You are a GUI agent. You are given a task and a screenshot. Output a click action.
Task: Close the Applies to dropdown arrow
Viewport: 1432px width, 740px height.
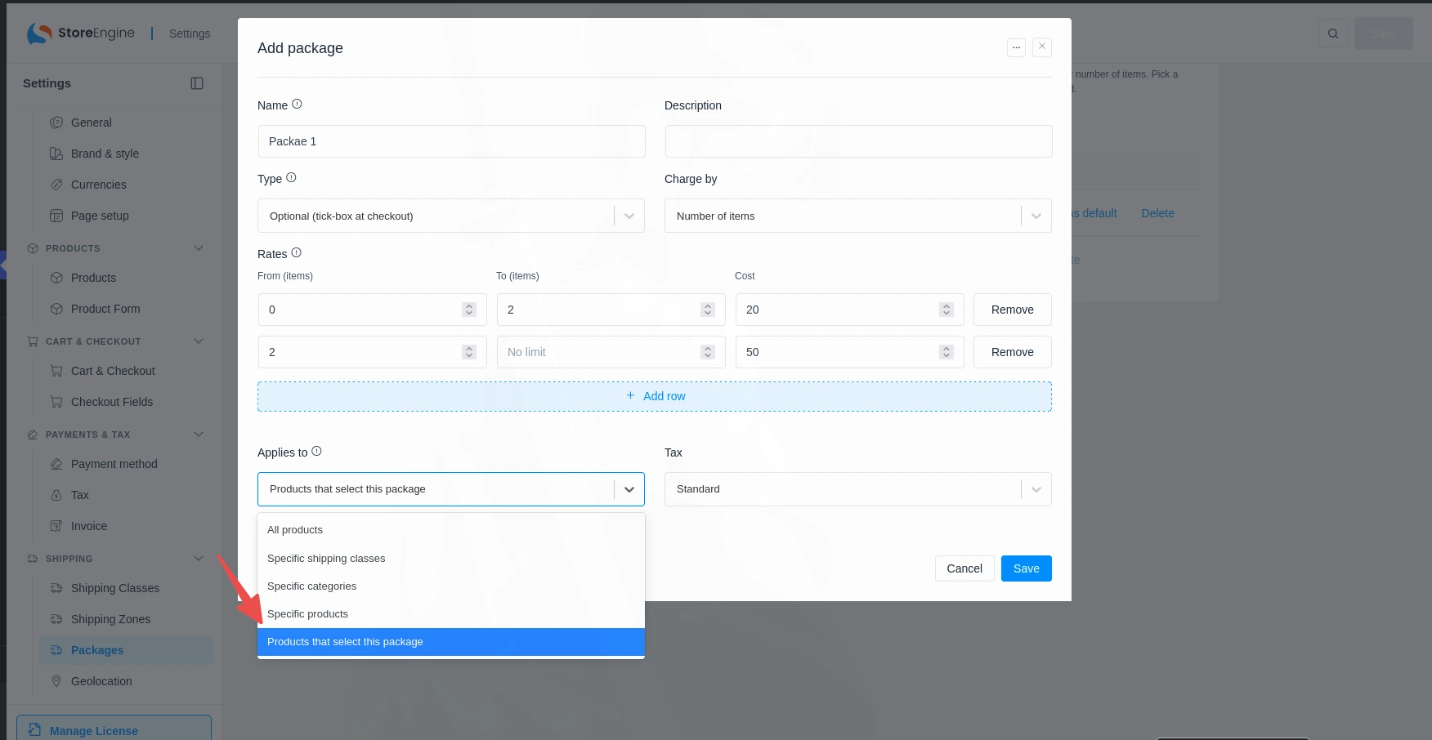[629, 489]
